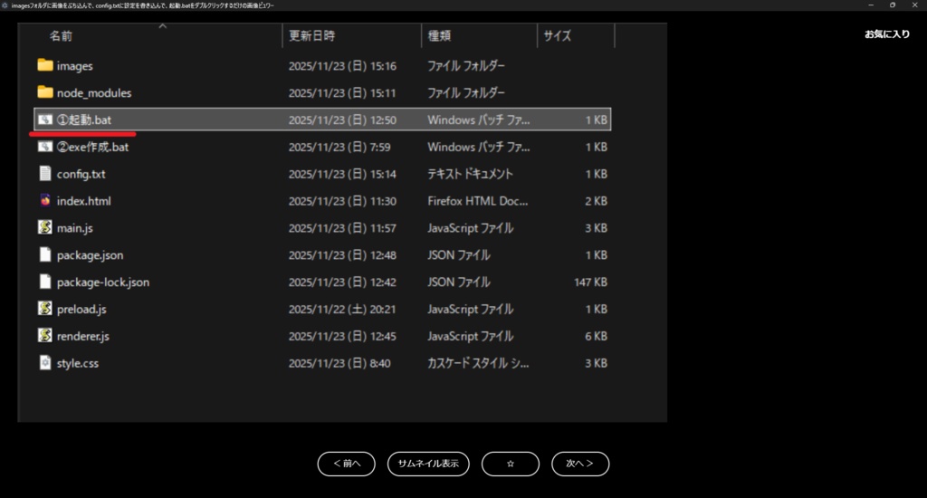Select the package-lock.json file name
This screenshot has width=927, height=498.
pyautogui.click(x=103, y=283)
